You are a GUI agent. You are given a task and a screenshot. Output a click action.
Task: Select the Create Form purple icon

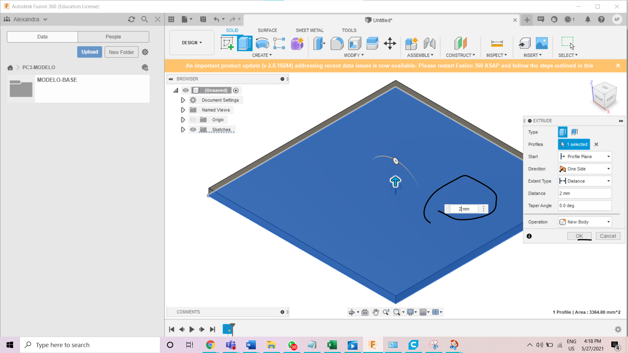[297, 43]
